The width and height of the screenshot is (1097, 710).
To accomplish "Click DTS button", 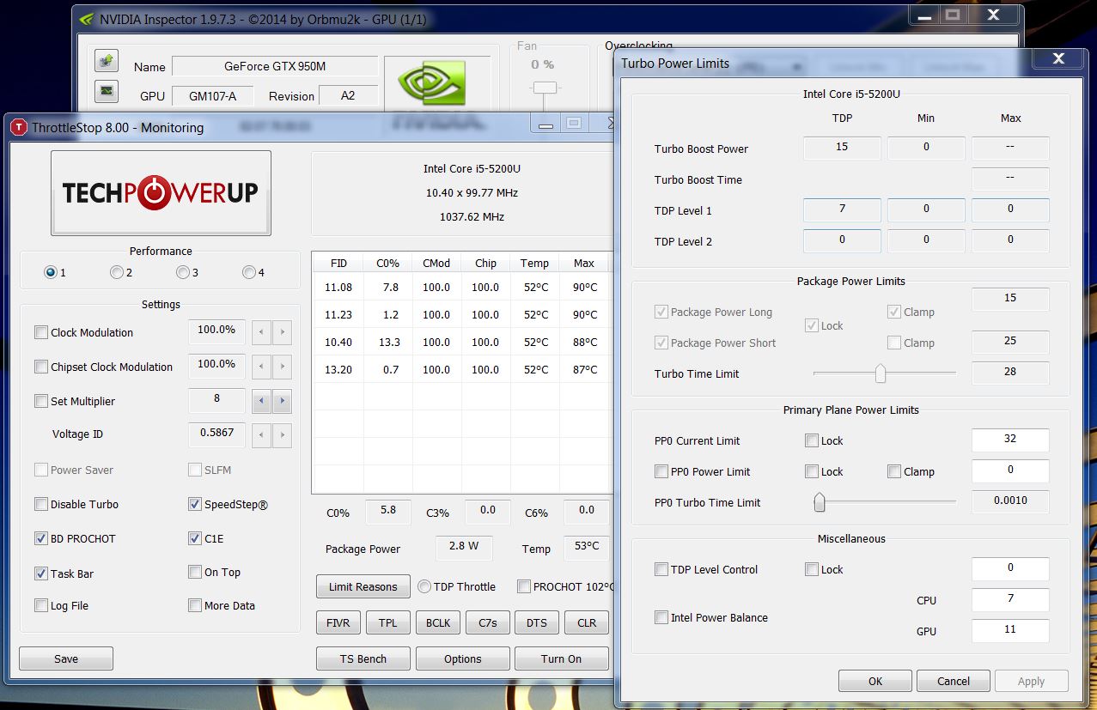I will click(x=537, y=622).
